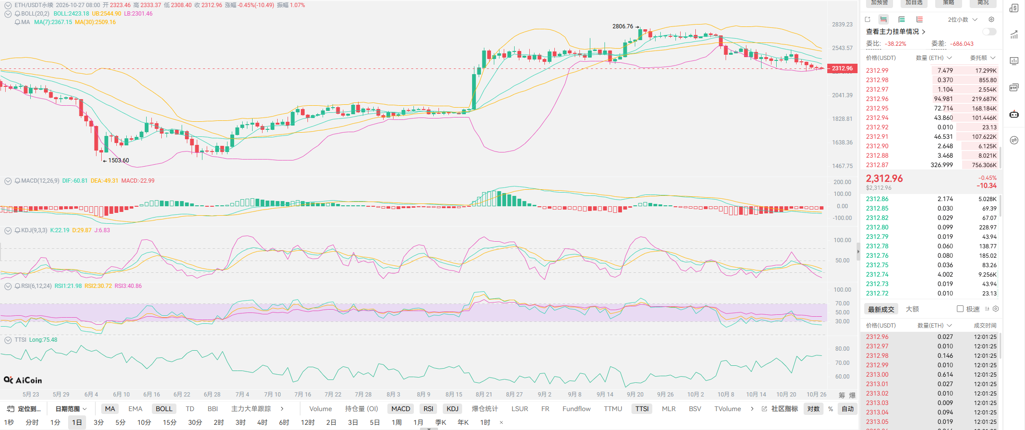1025x430 pixels.
Task: Open the dollar-document icon in right sidebar
Action: click(x=1014, y=8)
